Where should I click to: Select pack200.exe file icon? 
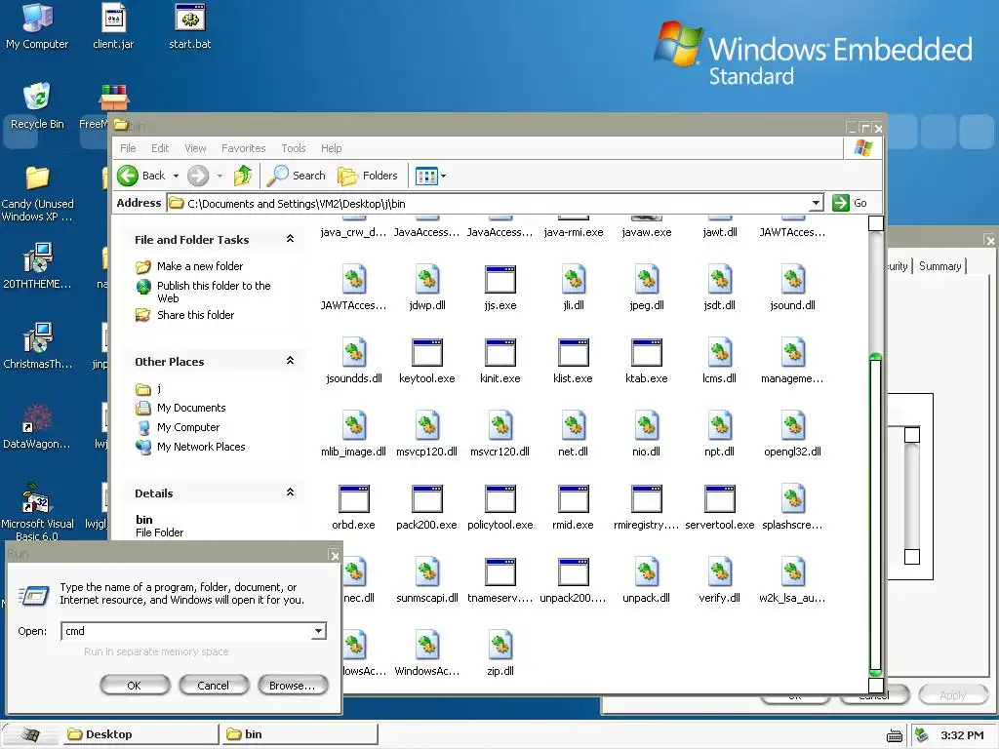pyautogui.click(x=427, y=499)
